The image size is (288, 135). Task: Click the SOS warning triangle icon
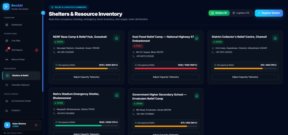pyautogui.click(x=7, y=50)
